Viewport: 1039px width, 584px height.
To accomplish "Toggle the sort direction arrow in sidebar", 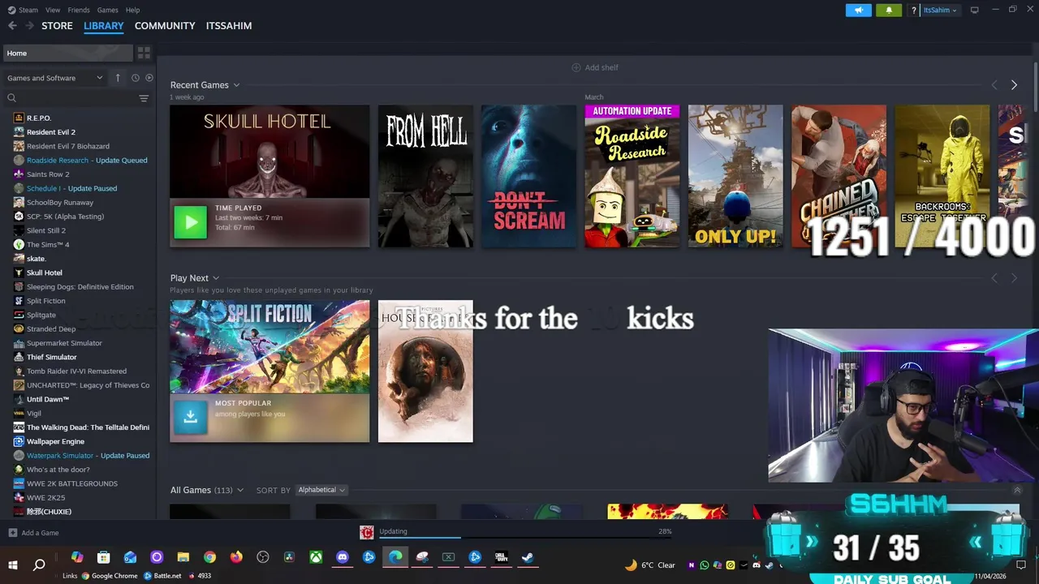I will click(118, 78).
